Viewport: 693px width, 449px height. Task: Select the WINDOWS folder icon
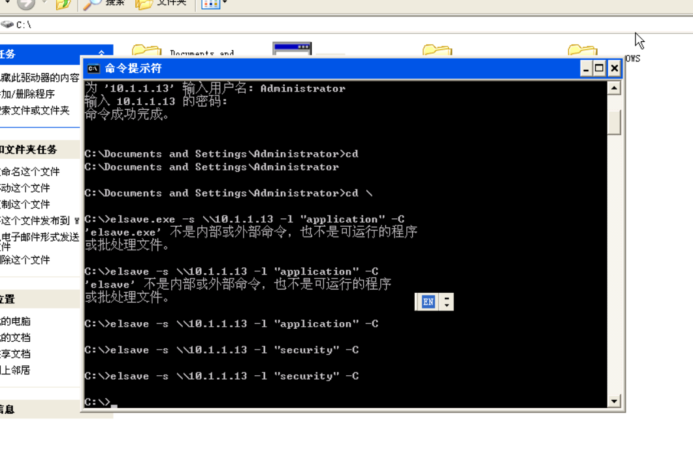583,50
